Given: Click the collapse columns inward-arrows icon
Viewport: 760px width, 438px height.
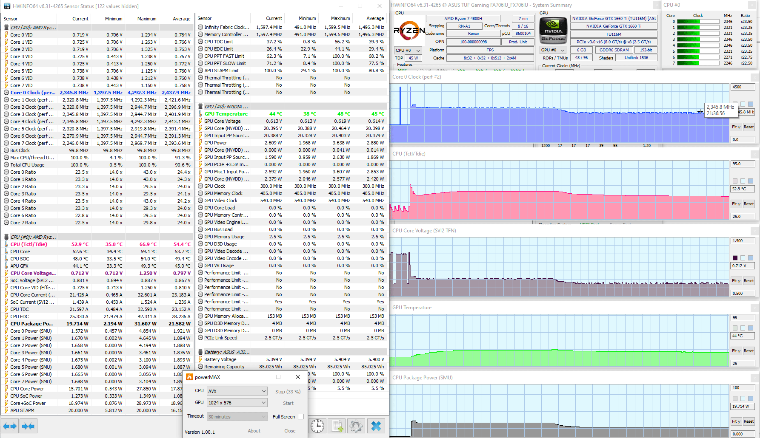Looking at the screenshot, I should [28, 426].
